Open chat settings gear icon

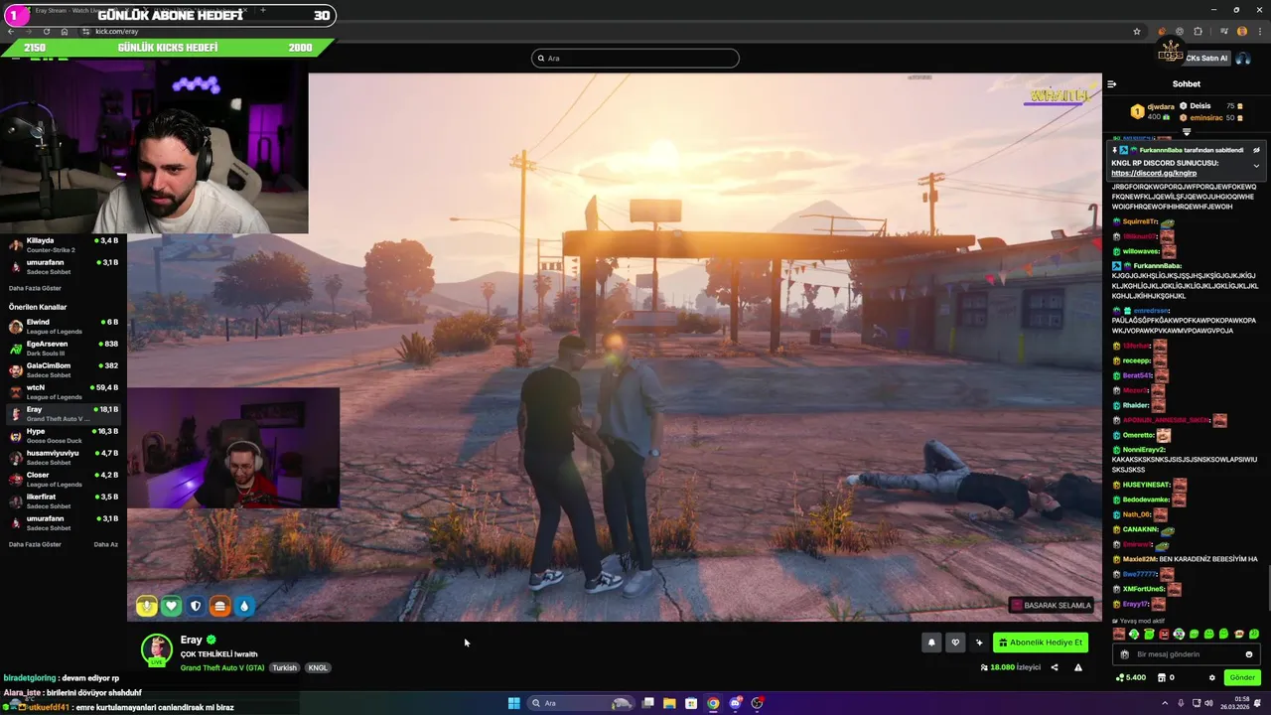click(1211, 677)
